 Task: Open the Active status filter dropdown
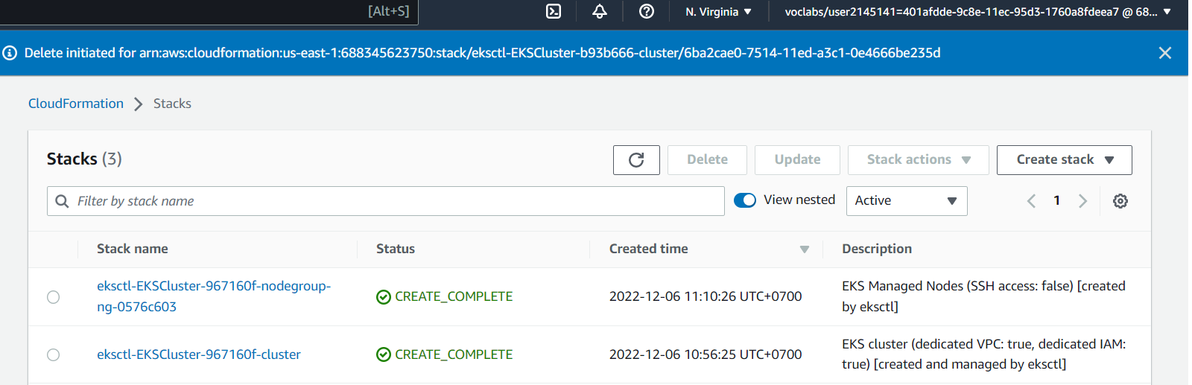(907, 201)
